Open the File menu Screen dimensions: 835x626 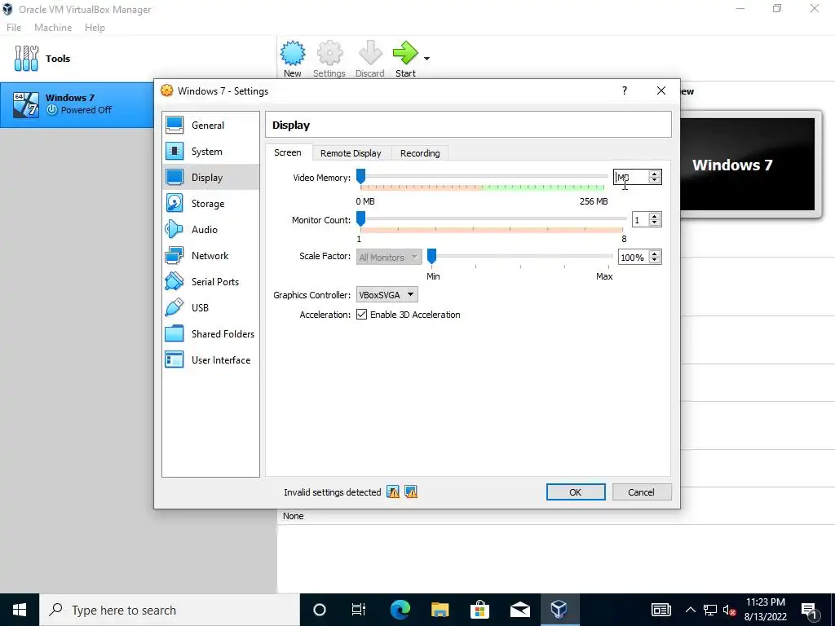click(x=14, y=27)
